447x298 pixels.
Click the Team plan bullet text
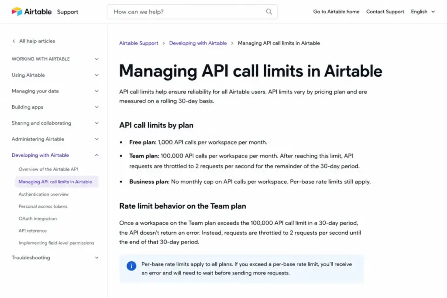(244, 161)
